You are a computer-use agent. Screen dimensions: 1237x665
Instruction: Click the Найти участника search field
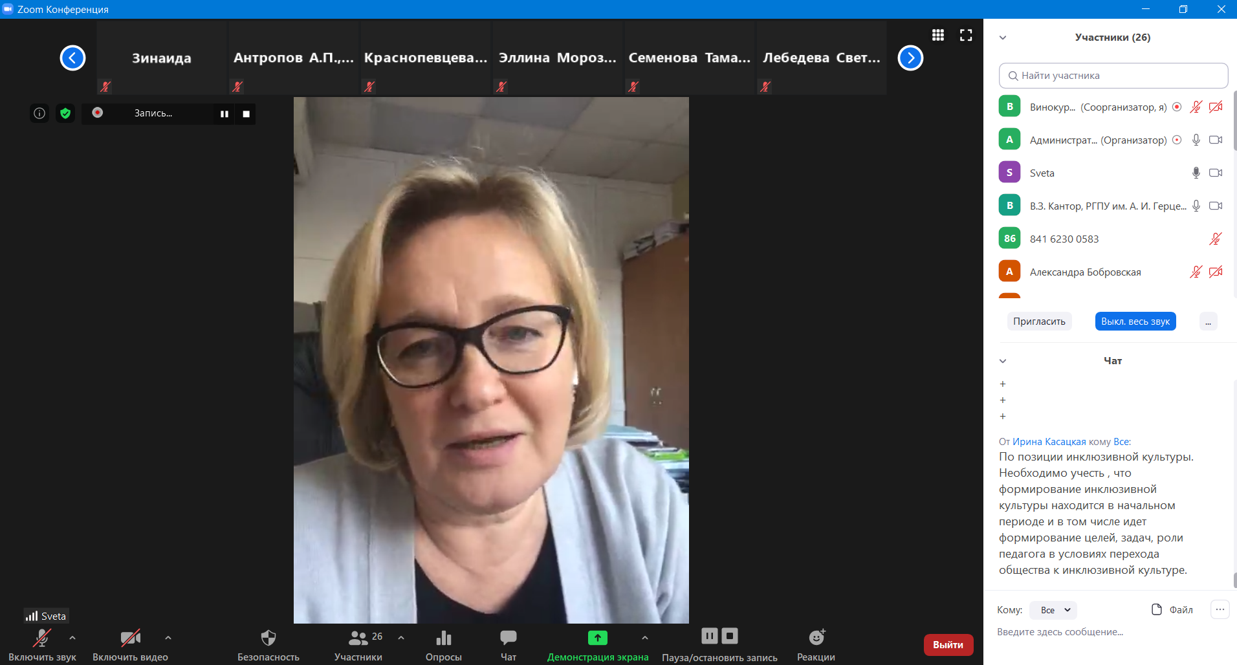click(x=1113, y=76)
